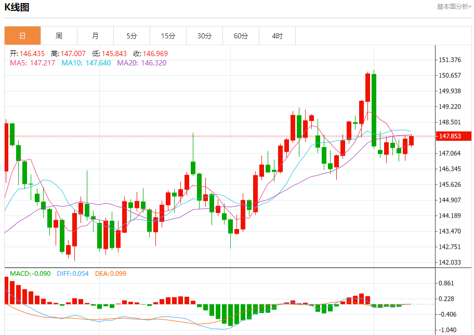
Task: Click the high value 147.007
Action: click(73, 54)
